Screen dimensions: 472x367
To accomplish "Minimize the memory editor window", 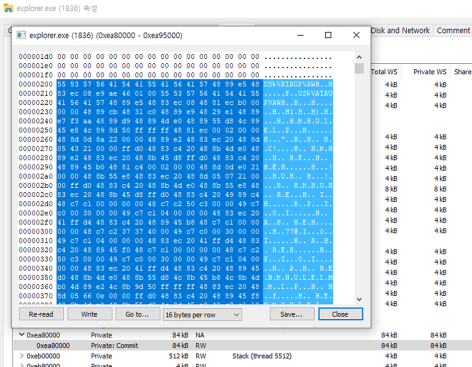I will pos(300,35).
